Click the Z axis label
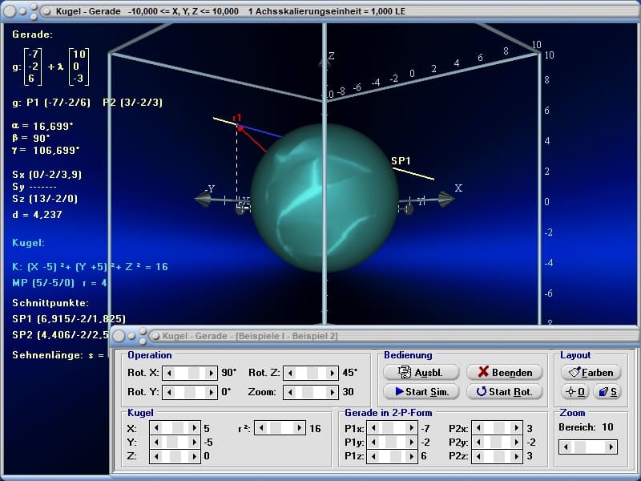This screenshot has width=641, height=481. [x=332, y=55]
